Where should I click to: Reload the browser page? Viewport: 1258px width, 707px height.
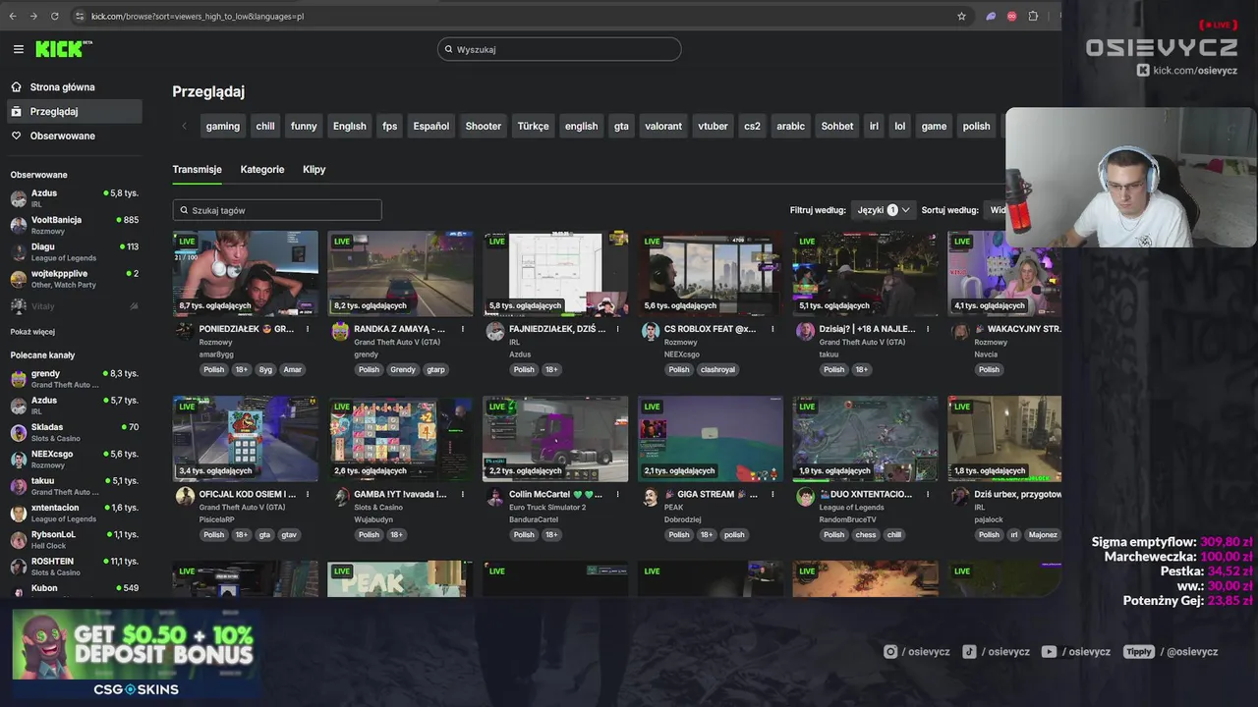point(54,16)
